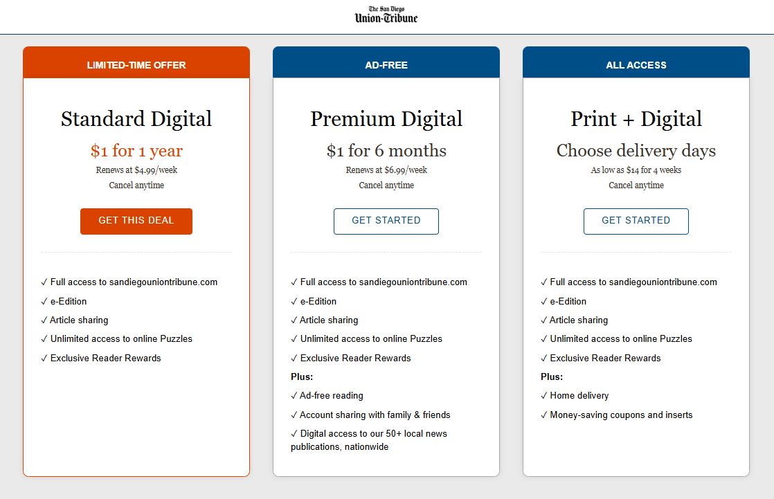
Task: Click the Premium Digital plan title
Action: coord(386,118)
